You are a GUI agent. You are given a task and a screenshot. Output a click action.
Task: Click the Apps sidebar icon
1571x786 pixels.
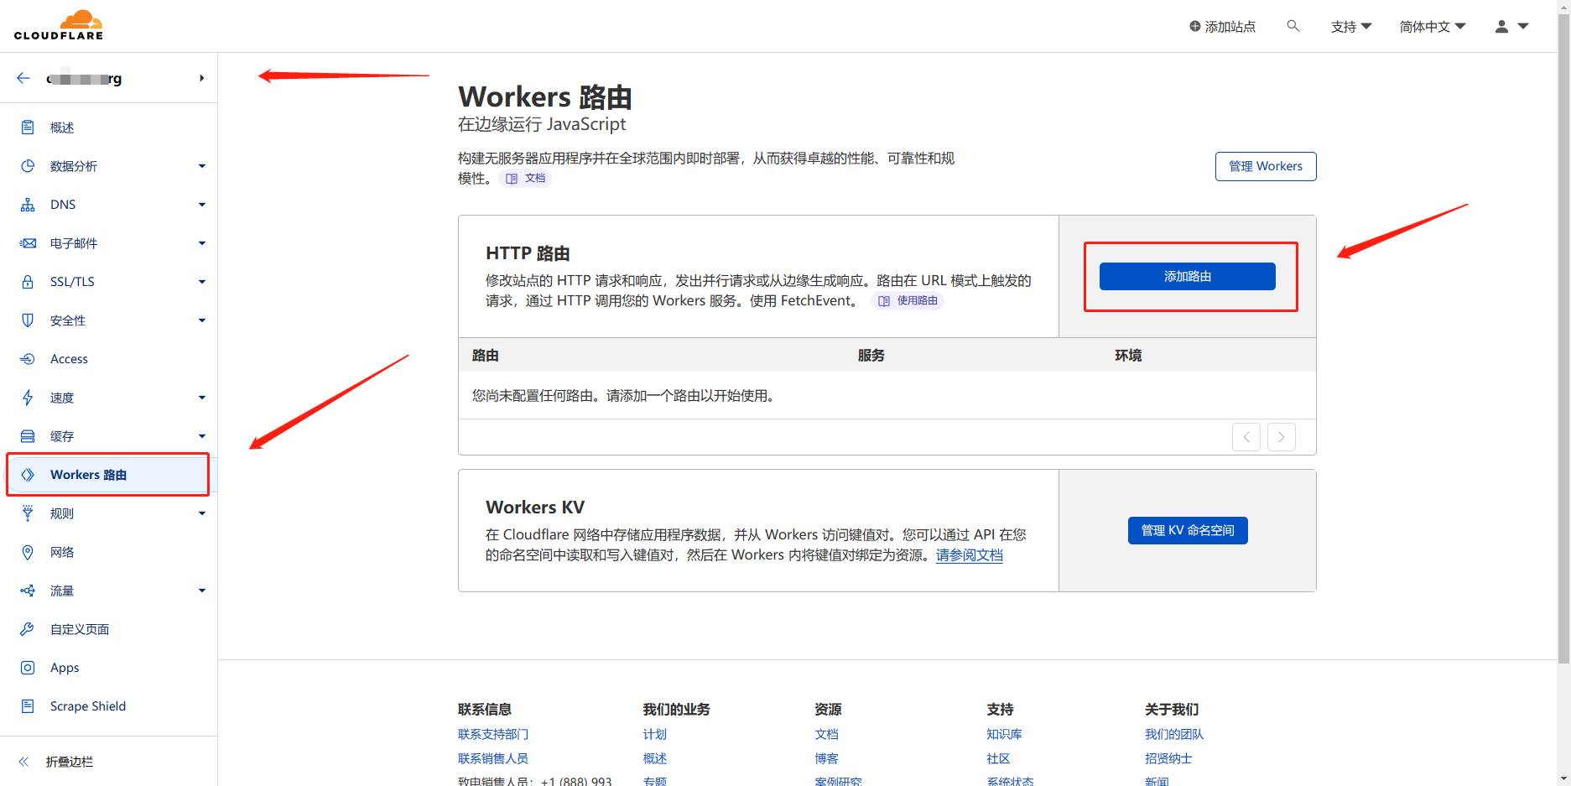tap(28, 668)
